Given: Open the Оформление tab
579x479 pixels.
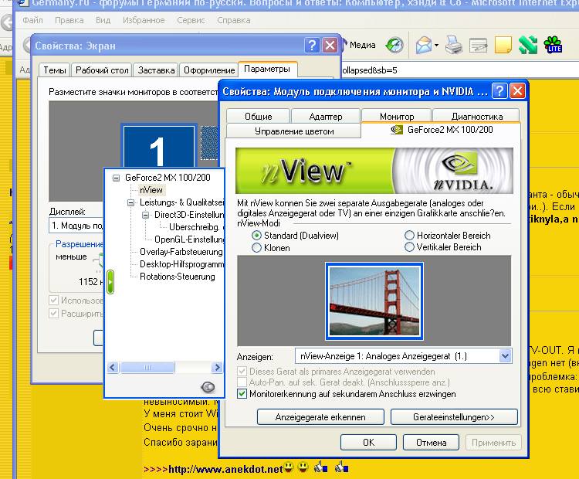Looking at the screenshot, I should (x=209, y=70).
